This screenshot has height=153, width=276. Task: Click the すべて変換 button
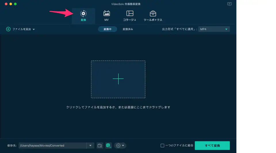[x=212, y=146]
